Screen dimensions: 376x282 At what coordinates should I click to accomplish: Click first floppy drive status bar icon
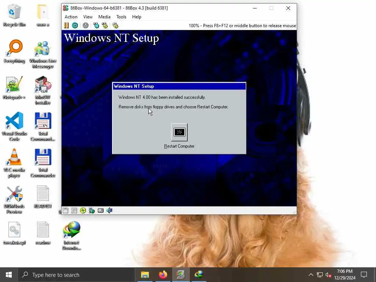65,210
